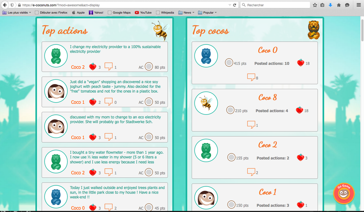364x212 pixels.
Task: Open Coco 0 author link on walked outside action
Action: click(78, 208)
